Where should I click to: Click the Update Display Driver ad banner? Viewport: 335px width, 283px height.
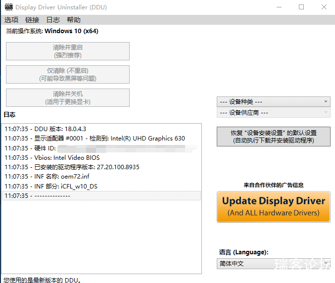pyautogui.click(x=273, y=207)
